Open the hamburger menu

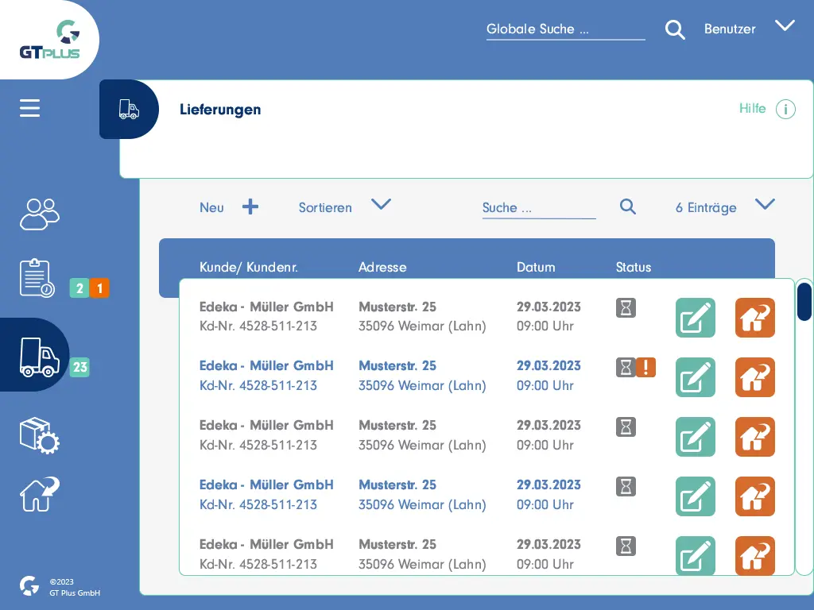(30, 108)
